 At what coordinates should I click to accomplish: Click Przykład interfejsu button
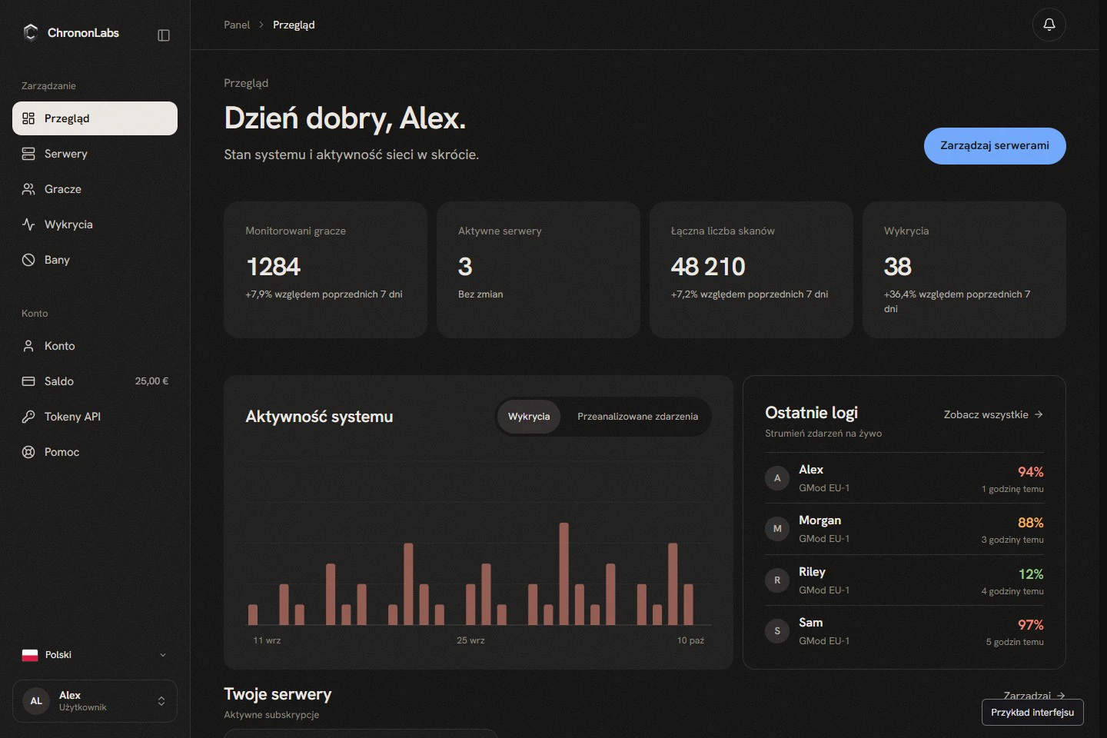point(1032,713)
